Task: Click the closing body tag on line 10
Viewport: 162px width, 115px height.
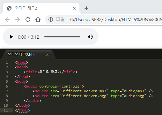Action: click(22, 105)
